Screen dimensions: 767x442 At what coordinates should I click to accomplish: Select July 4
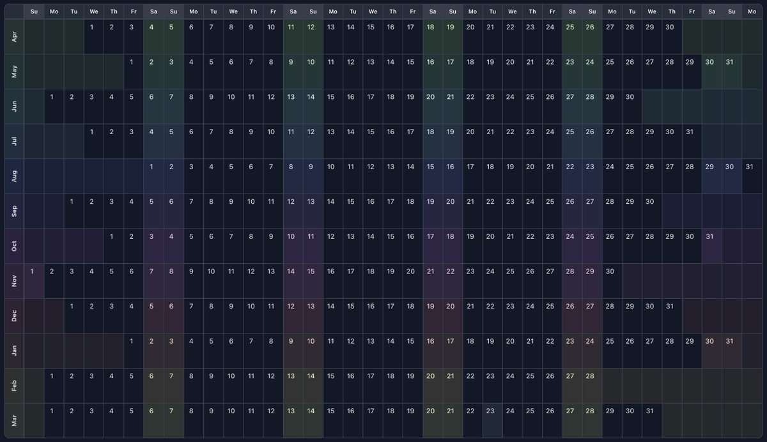153,141
